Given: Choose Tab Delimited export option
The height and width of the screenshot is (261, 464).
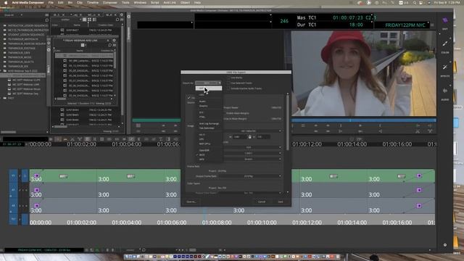Looking at the screenshot, I should (x=207, y=128).
